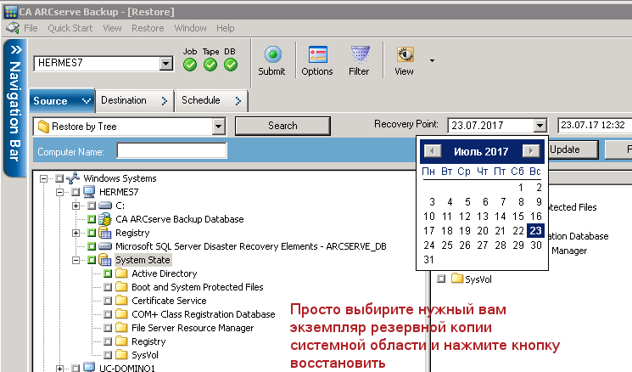Open the Filter funnel icon
The width and height of the screenshot is (632, 372).
pos(360,54)
